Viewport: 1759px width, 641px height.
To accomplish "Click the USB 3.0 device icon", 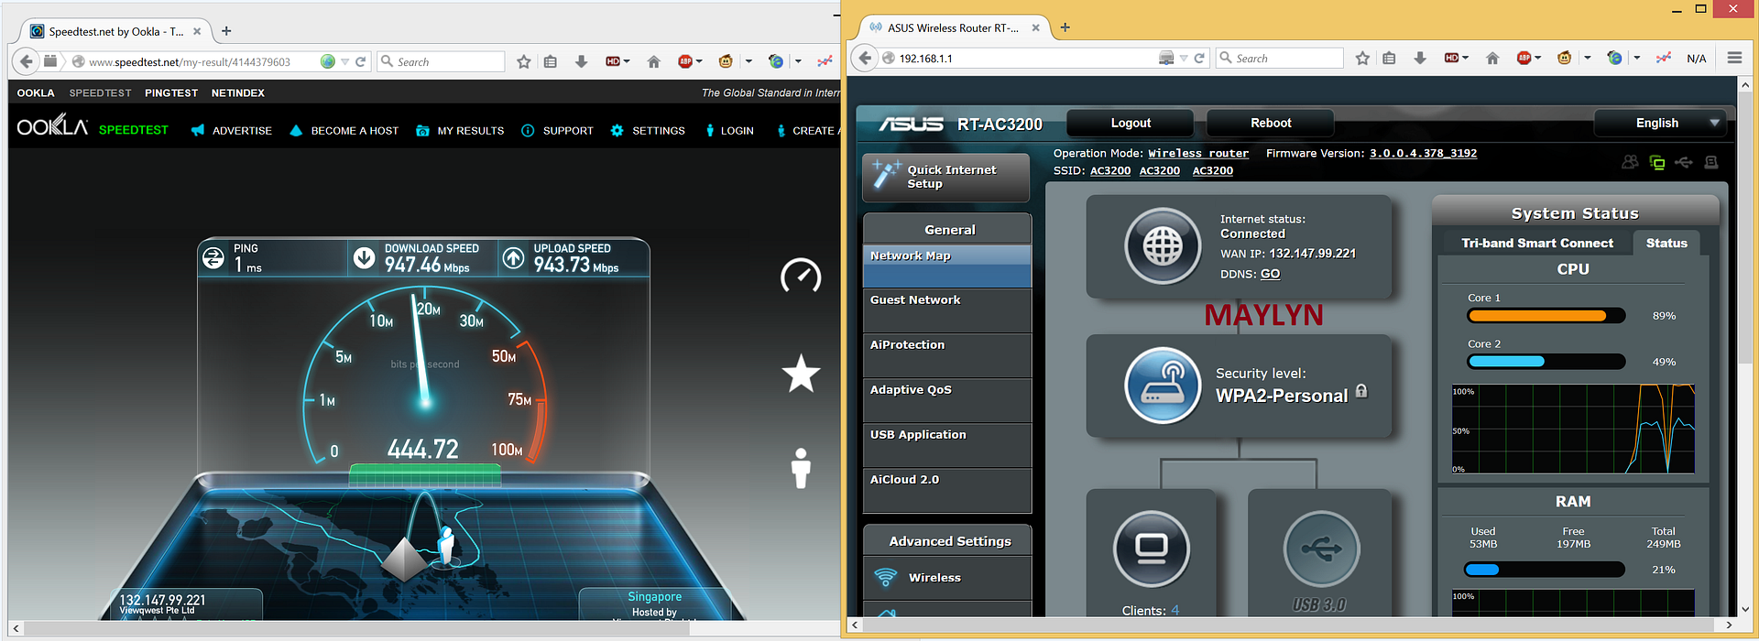I will point(1321,549).
